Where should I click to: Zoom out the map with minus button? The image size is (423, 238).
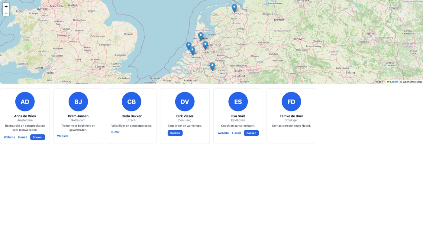[6, 13]
